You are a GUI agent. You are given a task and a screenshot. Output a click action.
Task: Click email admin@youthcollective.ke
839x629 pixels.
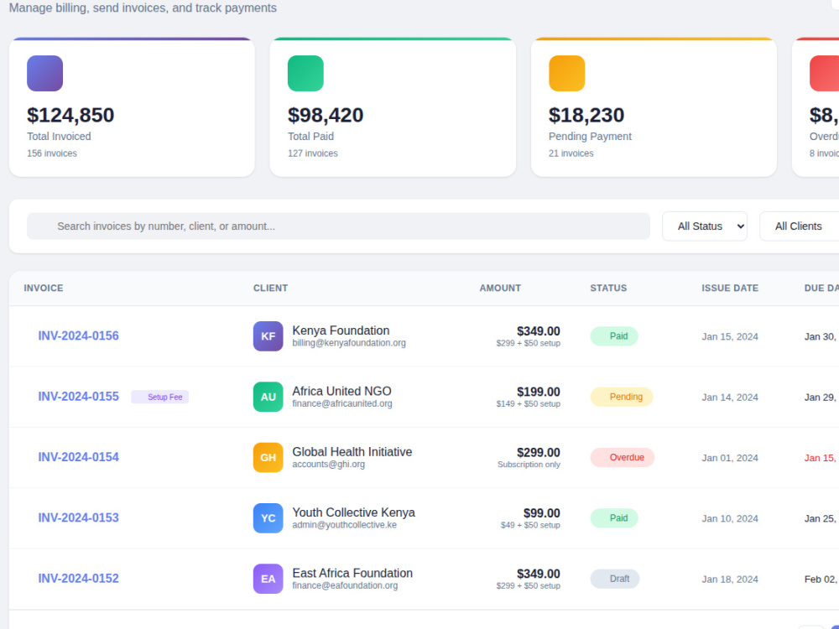pyautogui.click(x=345, y=525)
